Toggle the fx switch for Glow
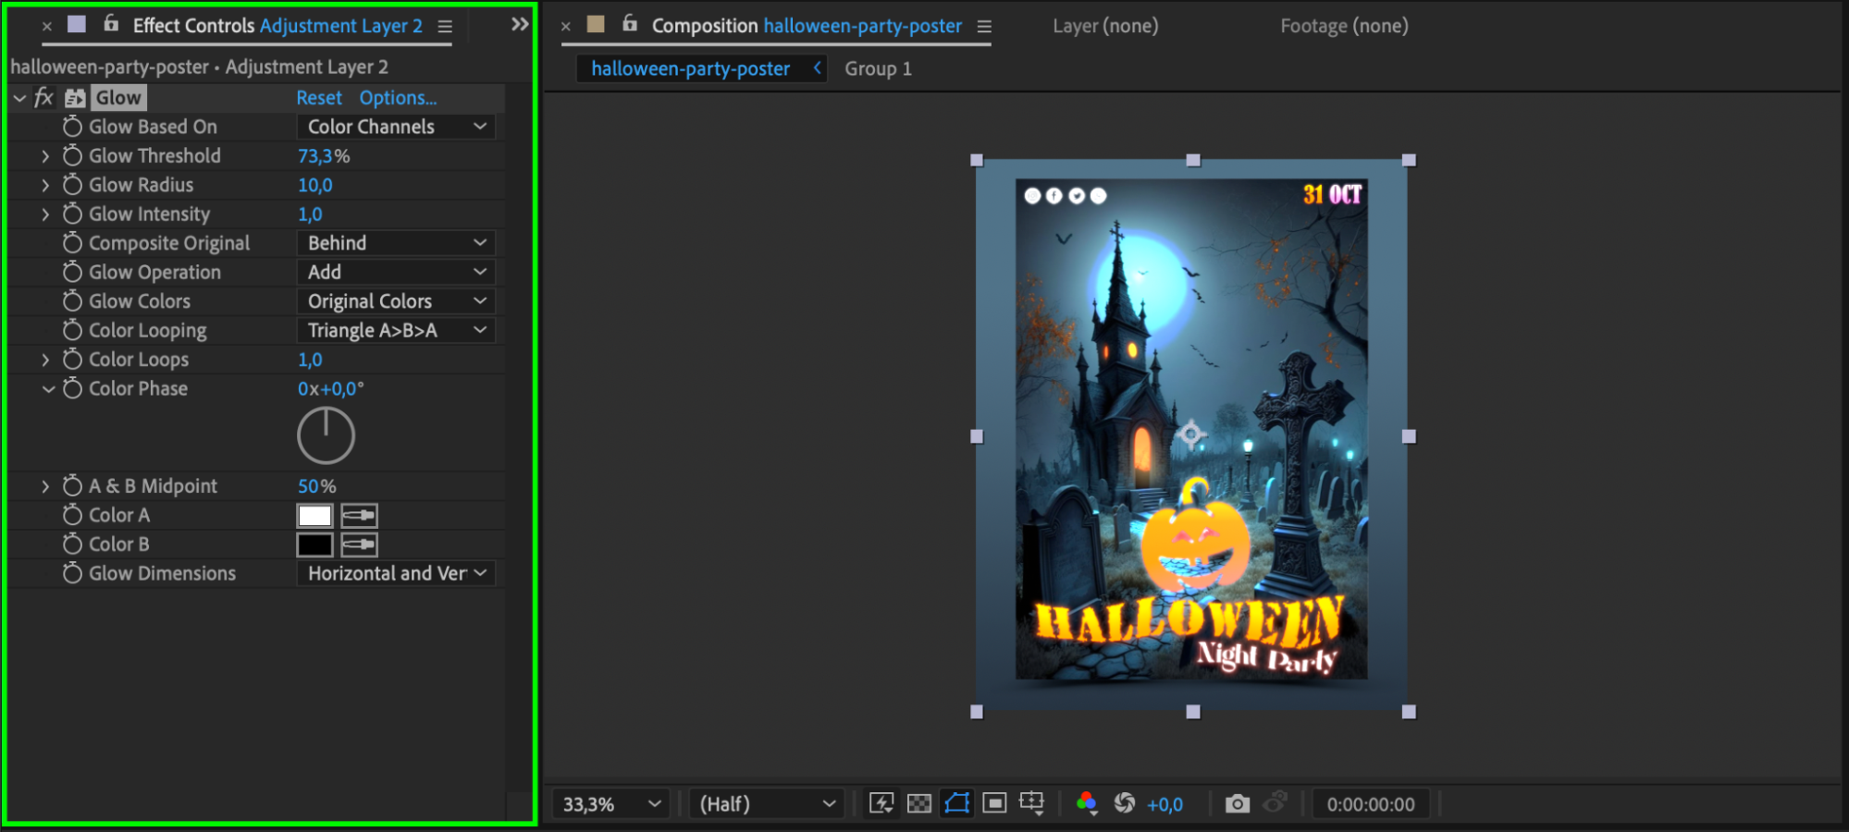The width and height of the screenshot is (1849, 832). [43, 98]
